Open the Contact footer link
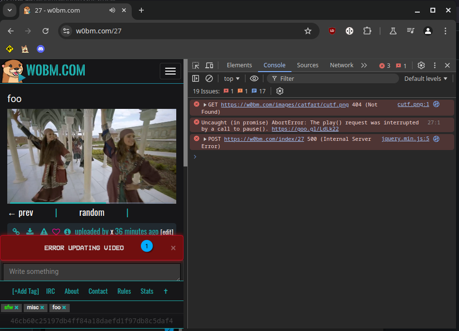 coord(98,291)
